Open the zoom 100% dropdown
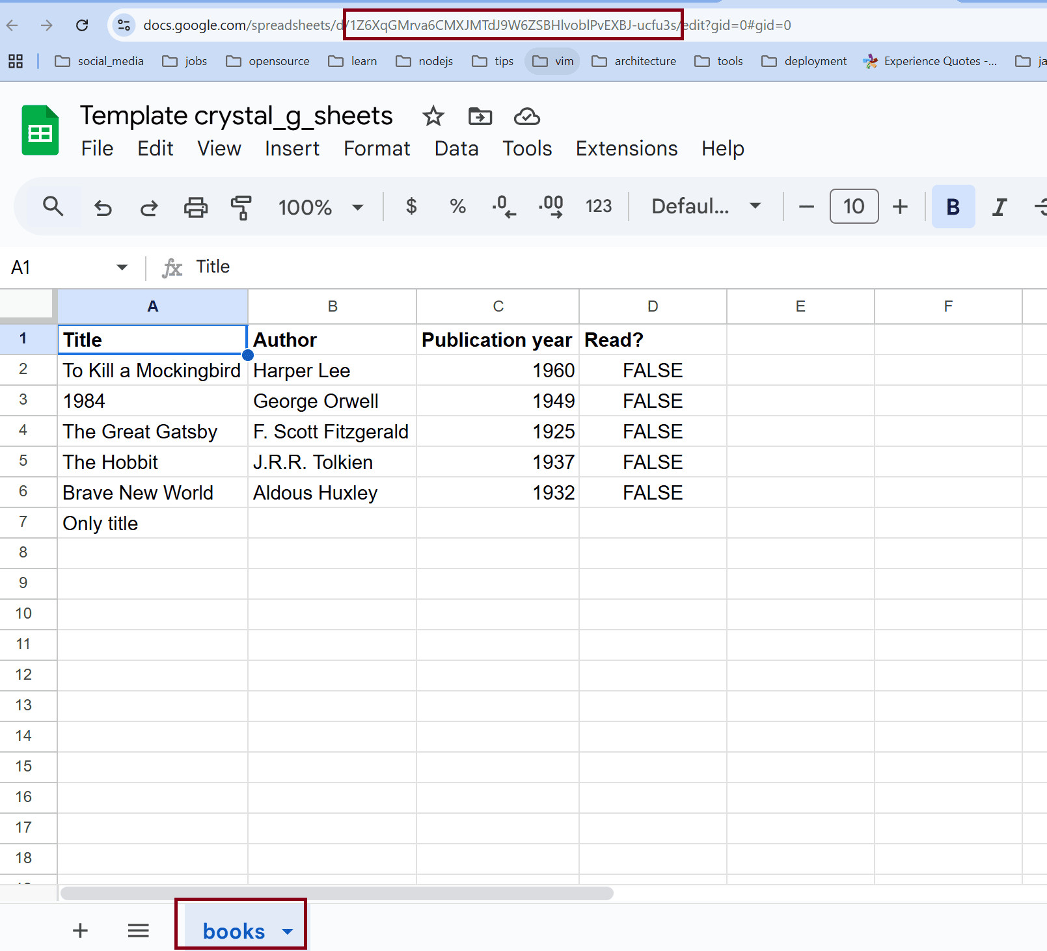The width and height of the screenshot is (1047, 951). click(321, 208)
